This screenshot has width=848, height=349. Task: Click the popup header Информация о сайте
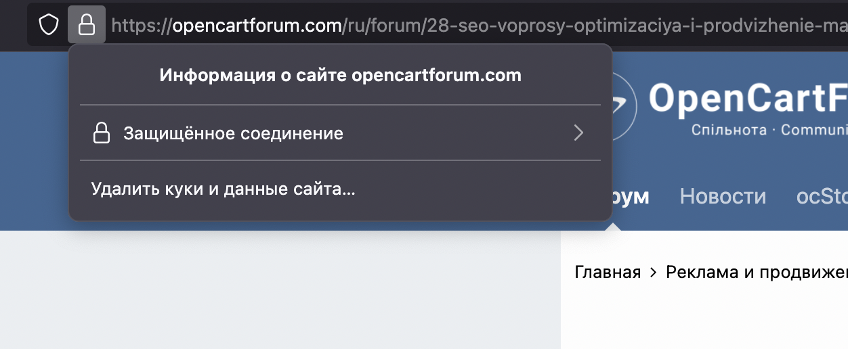tap(341, 75)
